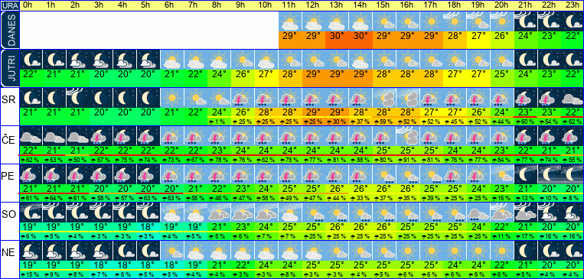Image resolution: width=584 pixels, height=279 pixels.
Task: Open the DANES day tab
Action: click(x=9, y=30)
